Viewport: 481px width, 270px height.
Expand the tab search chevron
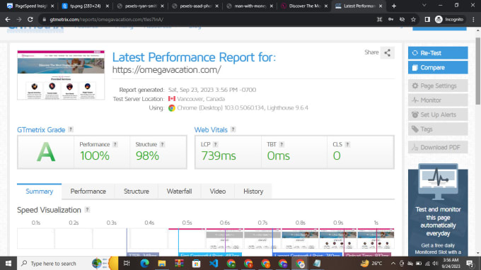click(424, 6)
